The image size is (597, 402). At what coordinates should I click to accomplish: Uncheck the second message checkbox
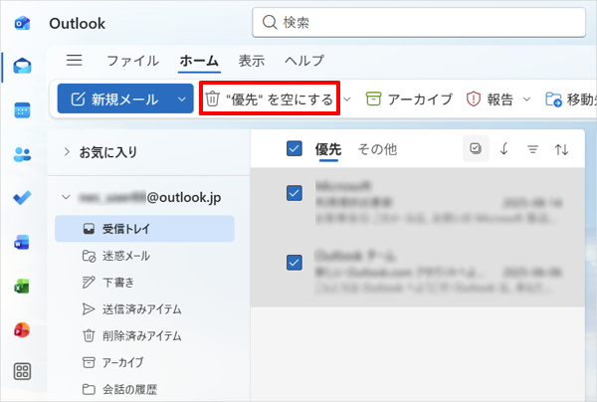[x=295, y=263]
